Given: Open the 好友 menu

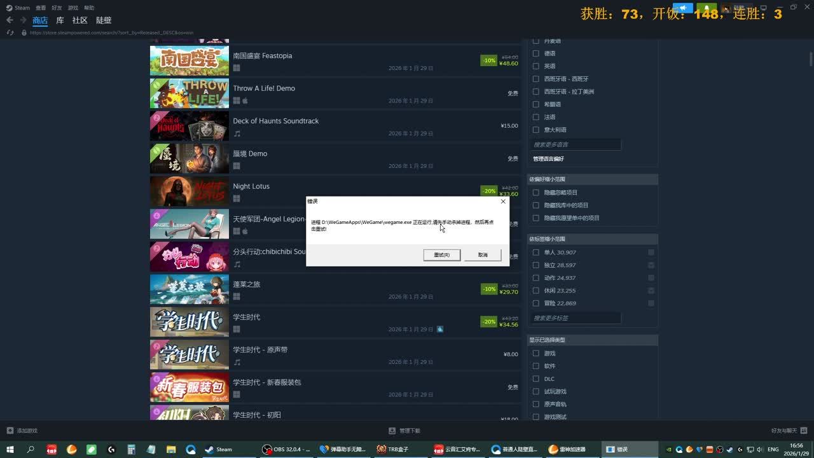Looking at the screenshot, I should 57,8.
